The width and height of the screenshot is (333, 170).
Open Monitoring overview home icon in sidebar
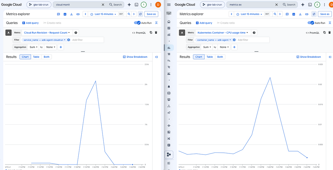(x=169, y=22)
